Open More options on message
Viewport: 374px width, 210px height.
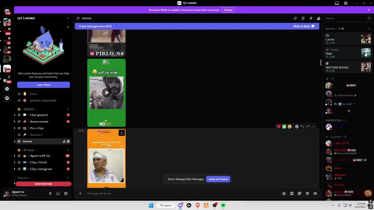tap(313, 127)
